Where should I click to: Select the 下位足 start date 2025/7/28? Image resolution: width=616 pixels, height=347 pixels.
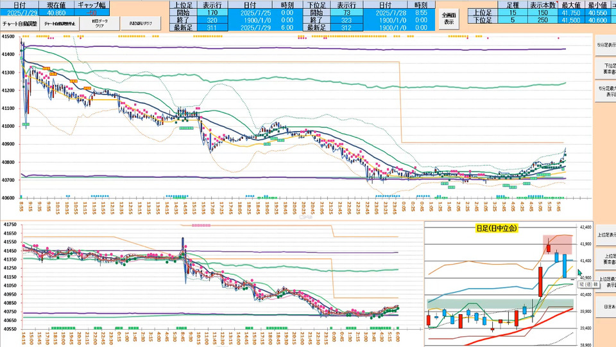click(385, 13)
